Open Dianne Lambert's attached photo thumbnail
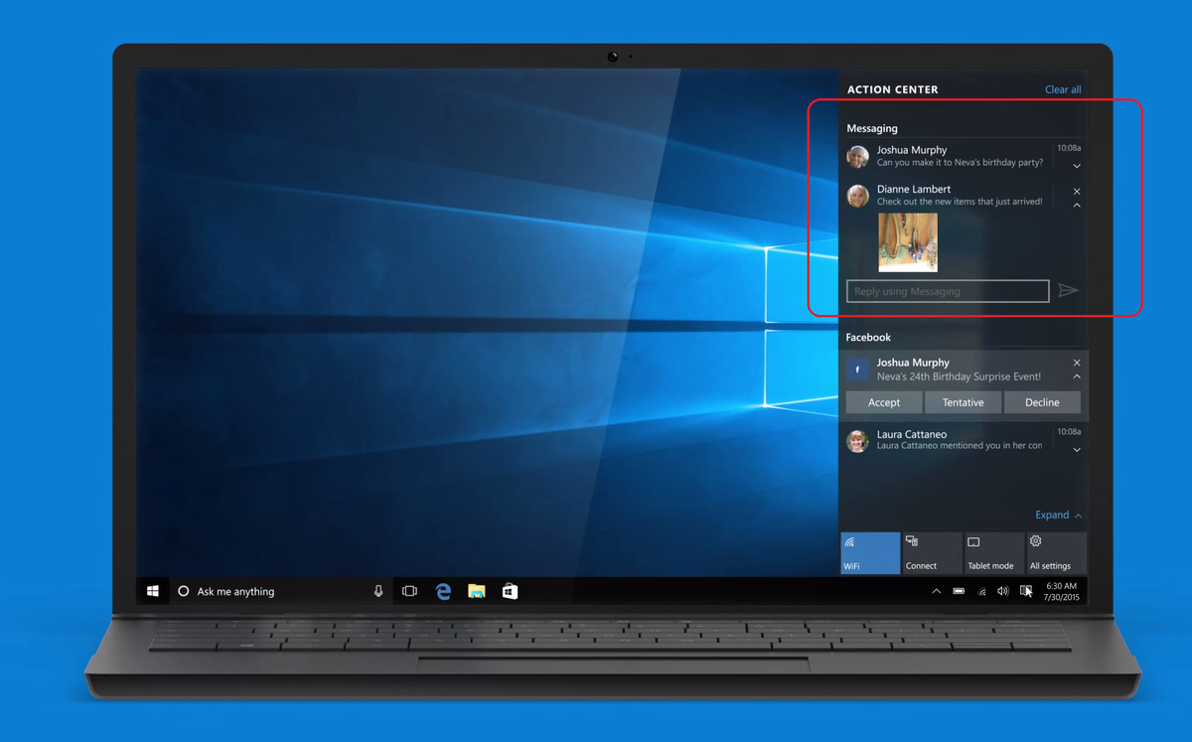 point(908,242)
